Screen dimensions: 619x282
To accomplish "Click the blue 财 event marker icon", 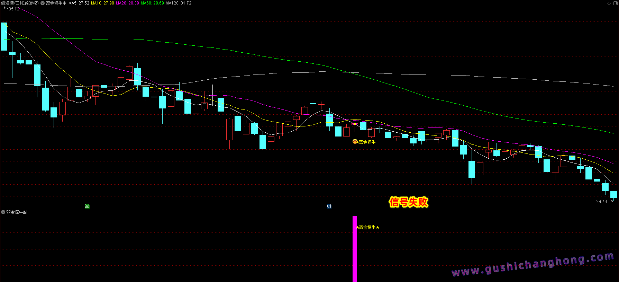I will click(329, 206).
